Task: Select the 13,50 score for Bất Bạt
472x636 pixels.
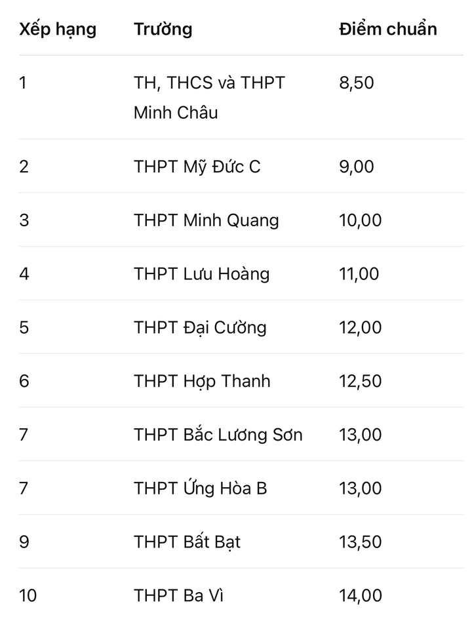Action: (x=361, y=542)
